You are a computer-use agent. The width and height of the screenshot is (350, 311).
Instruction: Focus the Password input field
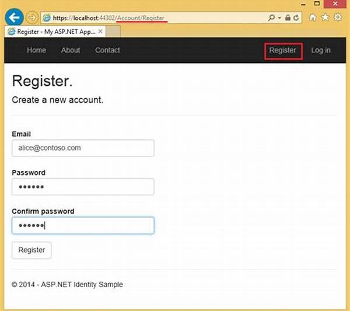click(83, 187)
